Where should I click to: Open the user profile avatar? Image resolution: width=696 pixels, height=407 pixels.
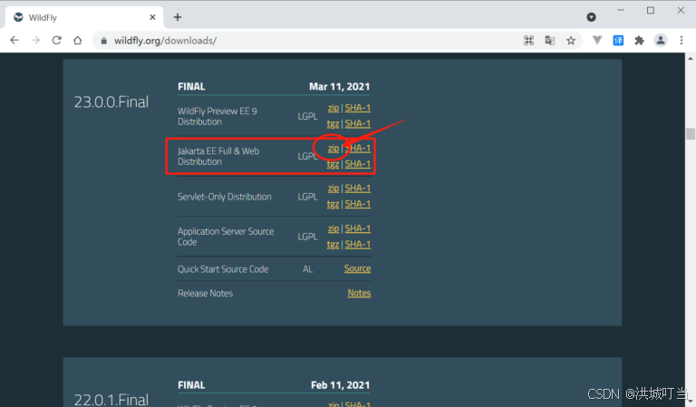(x=661, y=41)
